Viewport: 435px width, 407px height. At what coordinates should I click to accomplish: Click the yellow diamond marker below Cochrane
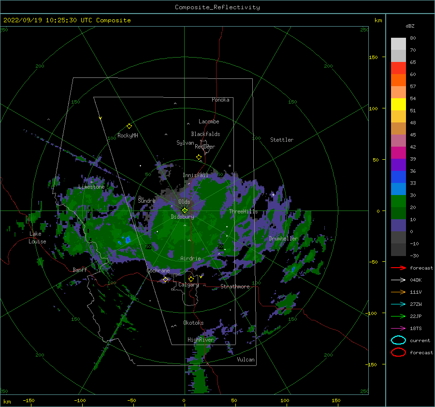point(165,279)
